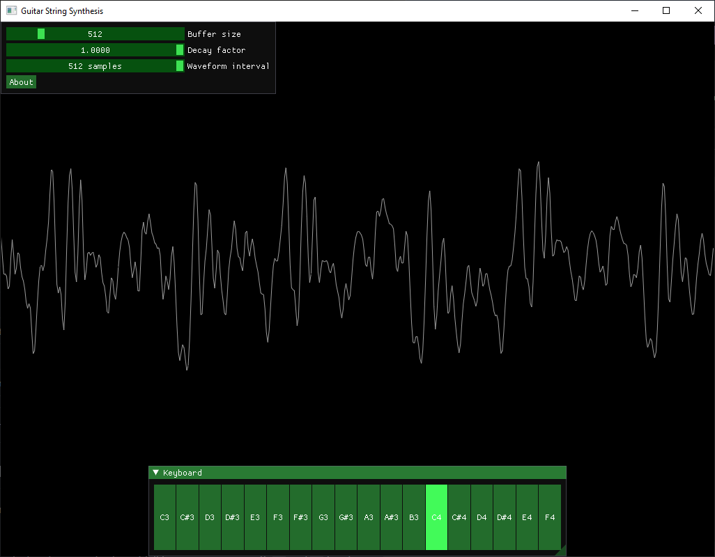Click the resize grip on Keyboard panel corner
Image resolution: width=715 pixels, height=557 pixels.
[x=562, y=551]
